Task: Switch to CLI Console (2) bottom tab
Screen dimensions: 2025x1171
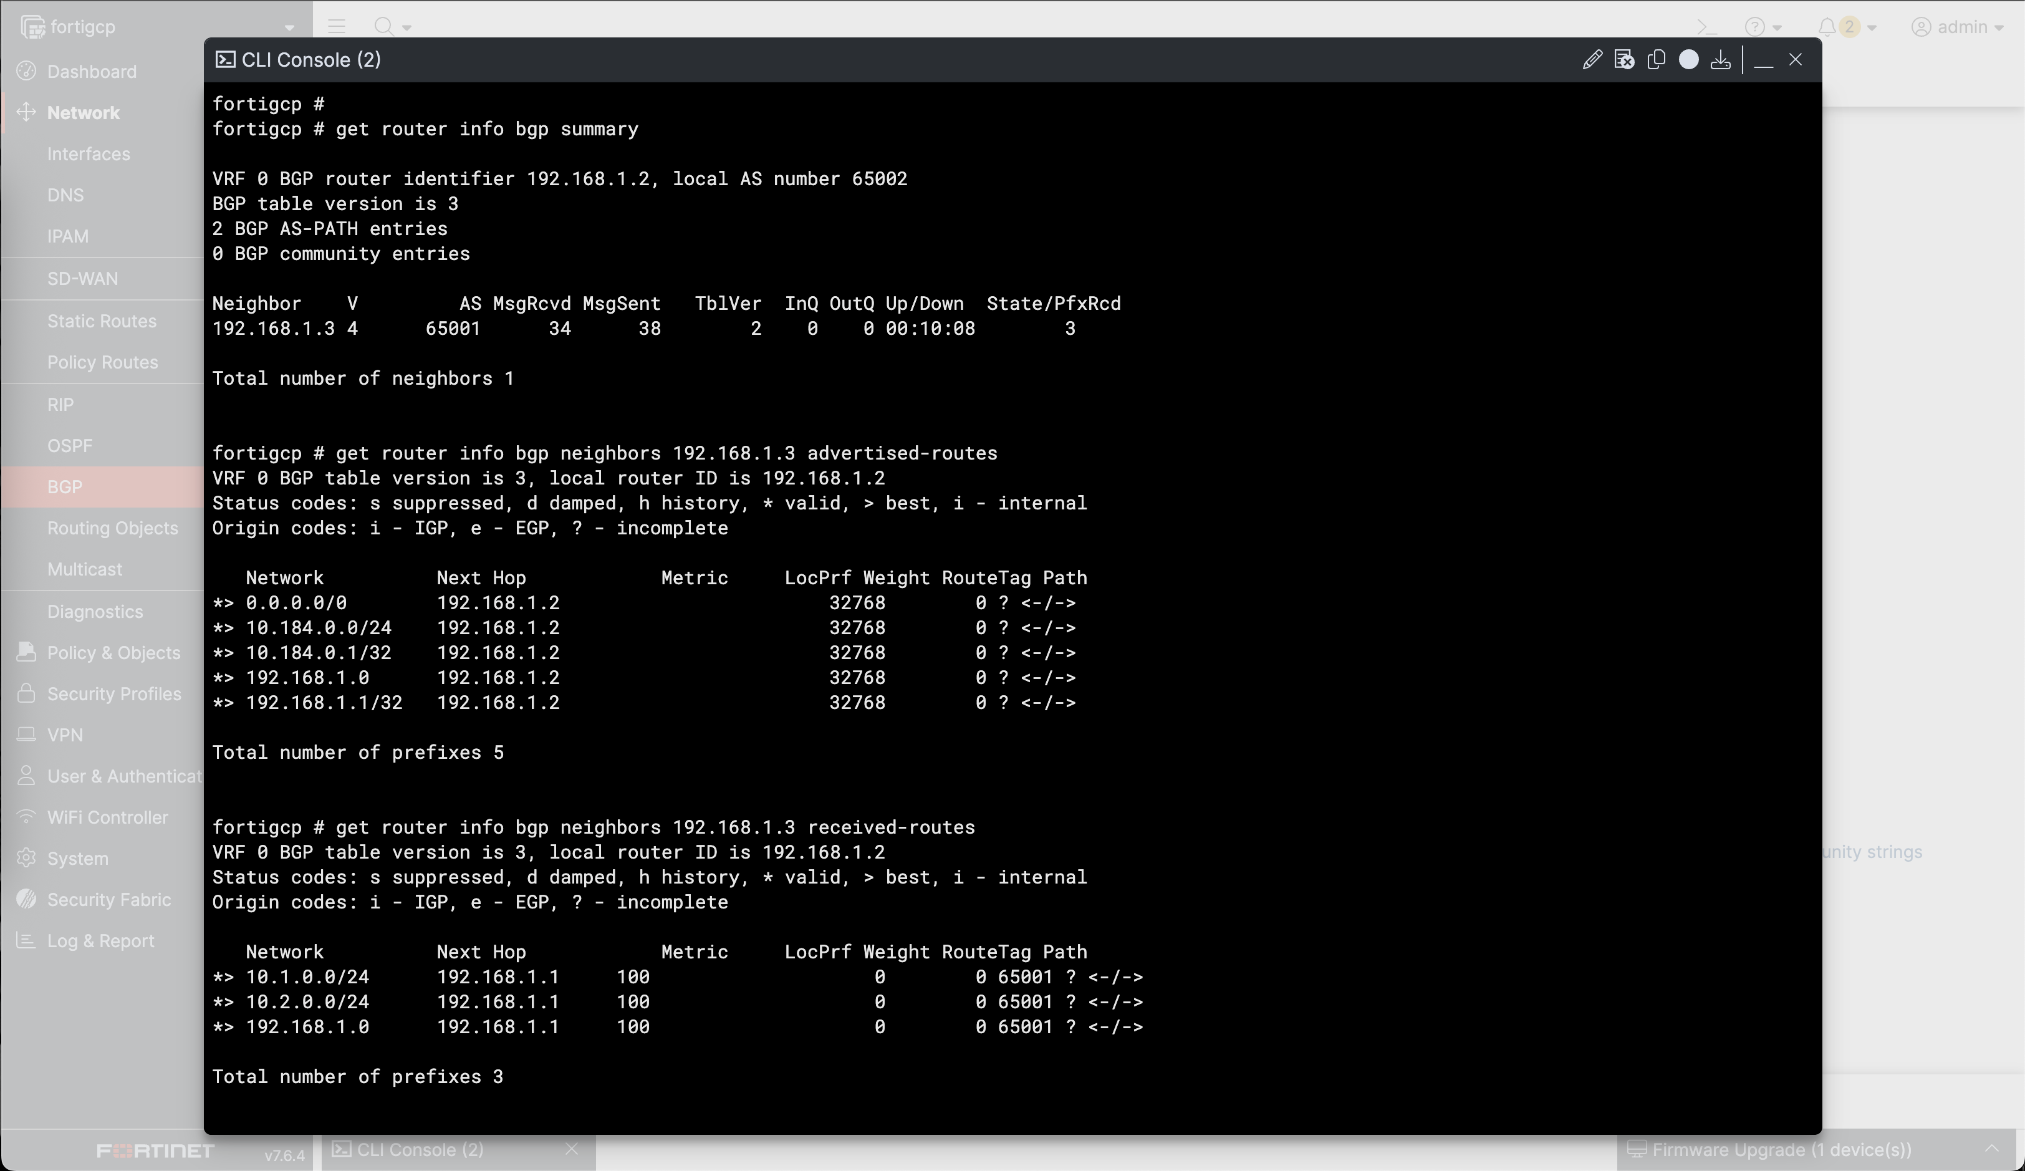Action: click(420, 1150)
